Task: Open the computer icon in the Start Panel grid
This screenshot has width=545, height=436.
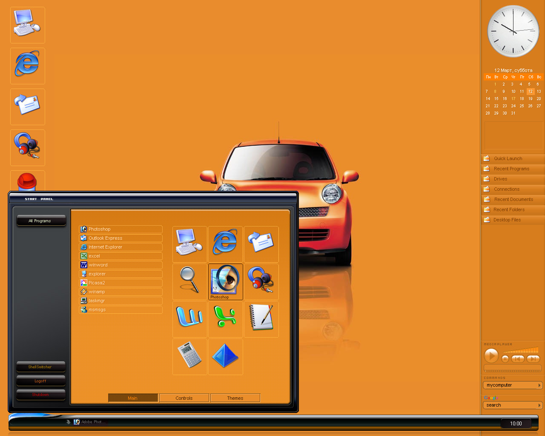Action: pyautogui.click(x=189, y=244)
